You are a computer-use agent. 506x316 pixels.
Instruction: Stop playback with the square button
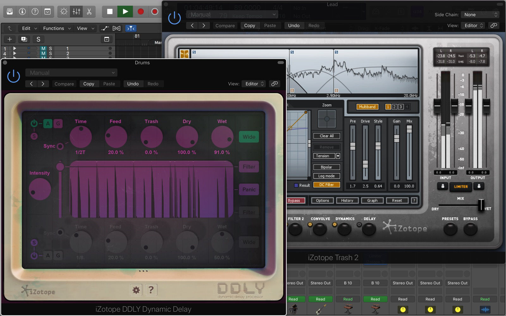click(x=110, y=12)
